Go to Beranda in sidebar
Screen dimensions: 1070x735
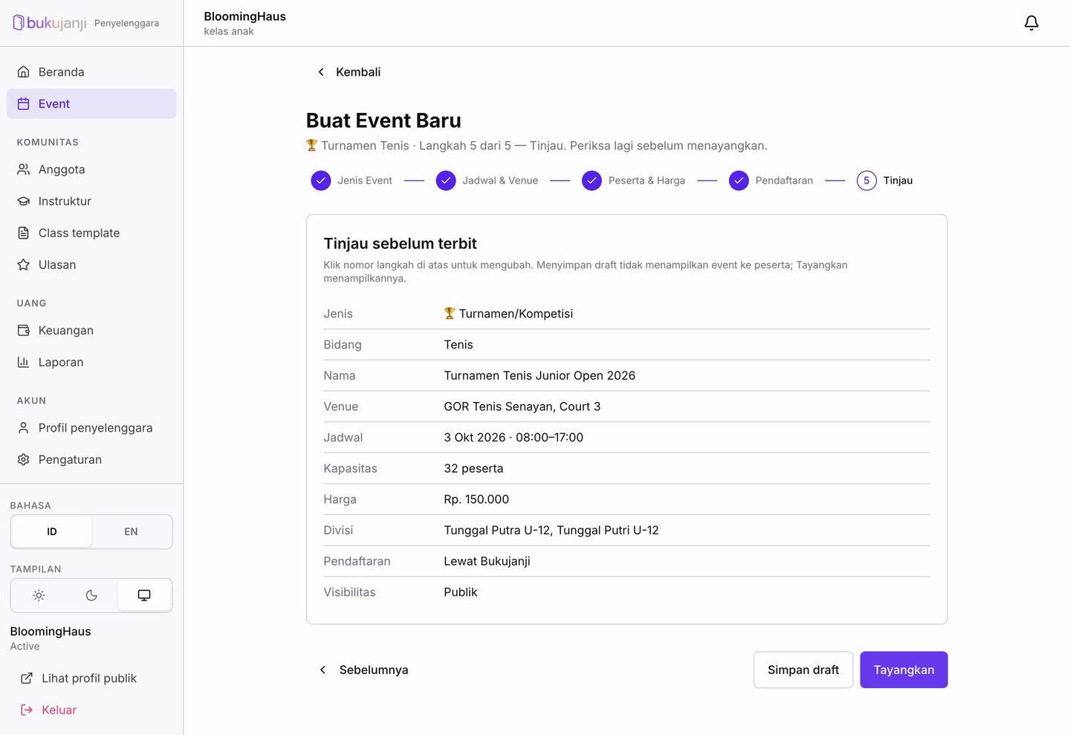(91, 72)
